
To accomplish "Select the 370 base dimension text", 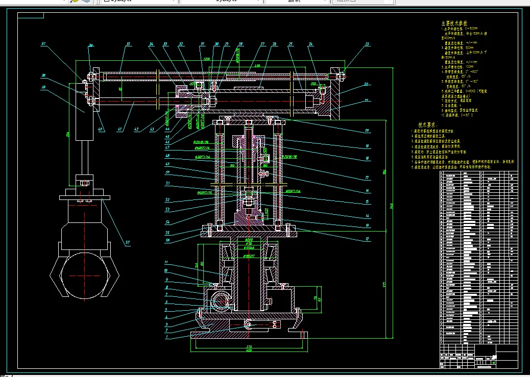I will coord(249,346).
